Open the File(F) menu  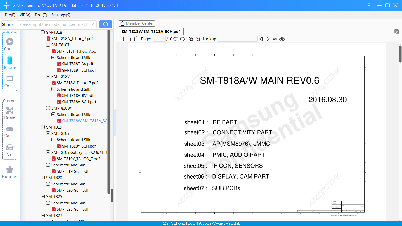pos(10,15)
